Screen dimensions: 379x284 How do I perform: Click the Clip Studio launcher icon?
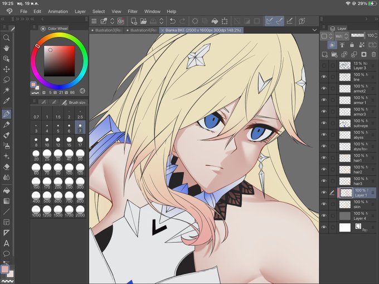pyautogui.click(x=120, y=21)
